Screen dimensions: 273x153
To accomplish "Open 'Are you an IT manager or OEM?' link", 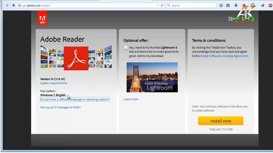I will tap(61, 108).
